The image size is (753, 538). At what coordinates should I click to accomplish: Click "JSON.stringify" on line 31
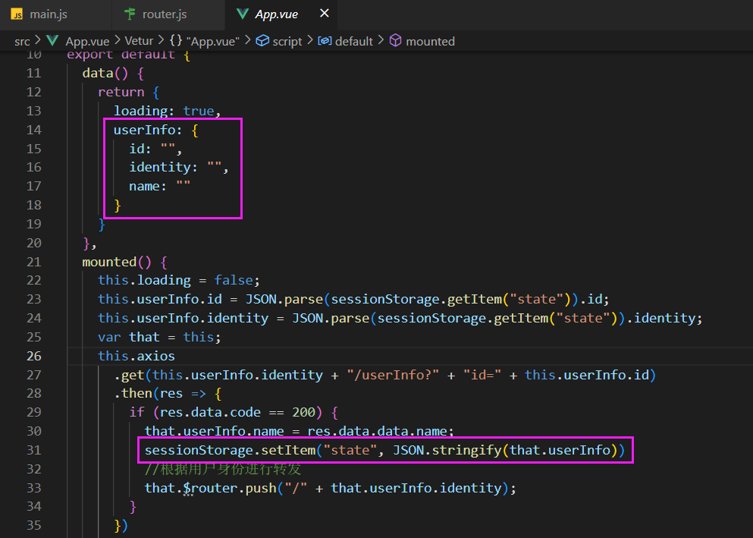pos(447,450)
